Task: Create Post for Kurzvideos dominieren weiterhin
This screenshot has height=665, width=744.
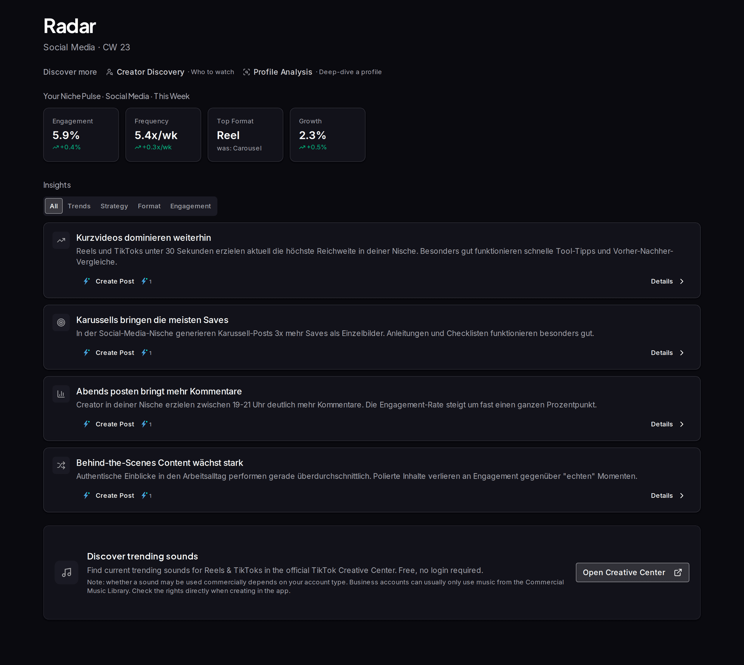Action: coord(115,282)
